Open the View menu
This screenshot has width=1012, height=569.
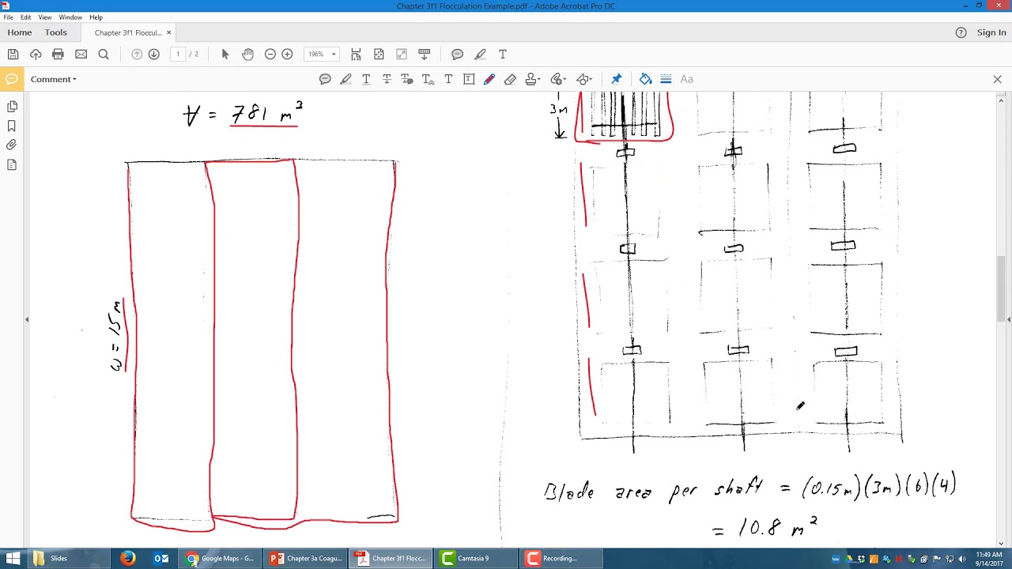click(x=45, y=17)
